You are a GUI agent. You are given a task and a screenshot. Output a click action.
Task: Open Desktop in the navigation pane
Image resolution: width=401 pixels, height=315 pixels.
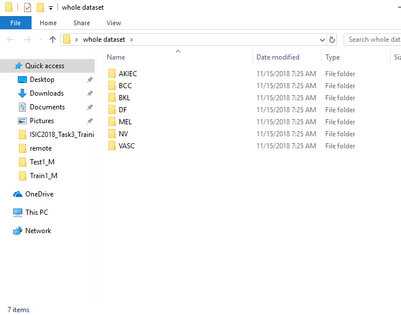(x=42, y=80)
